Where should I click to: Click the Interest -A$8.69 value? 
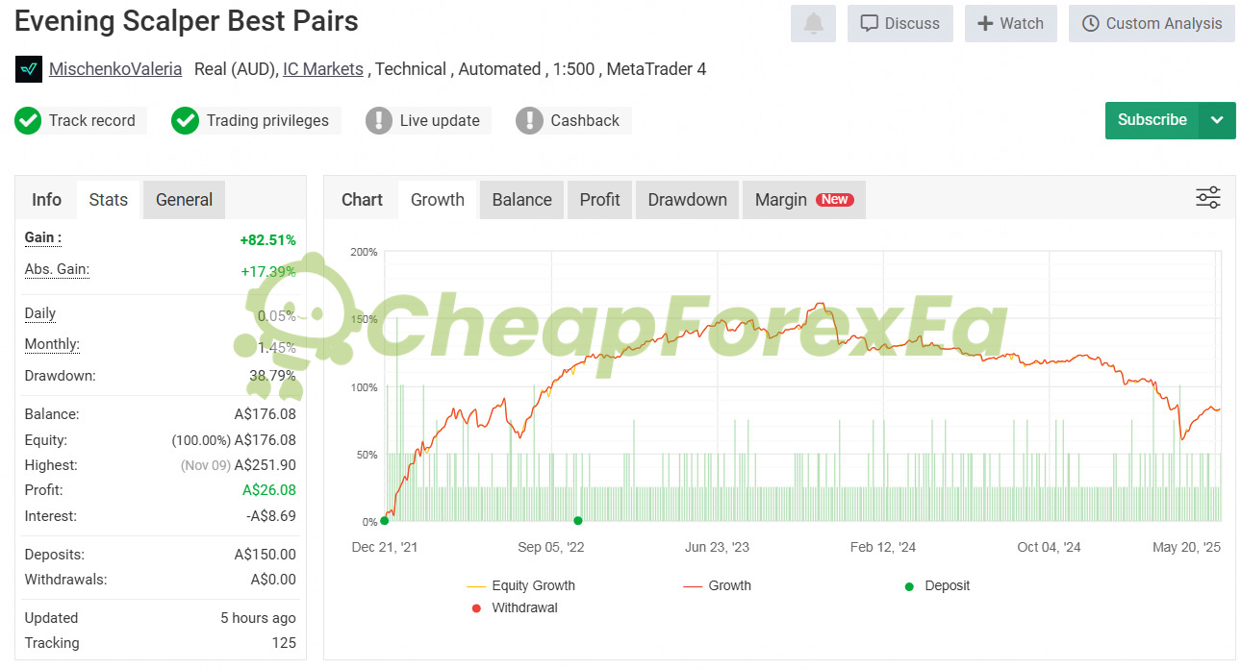pyautogui.click(x=271, y=515)
